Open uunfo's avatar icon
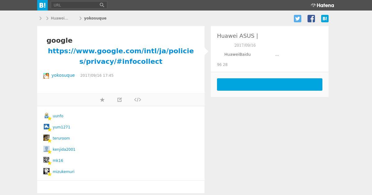The width and height of the screenshot is (372, 195). point(46,116)
